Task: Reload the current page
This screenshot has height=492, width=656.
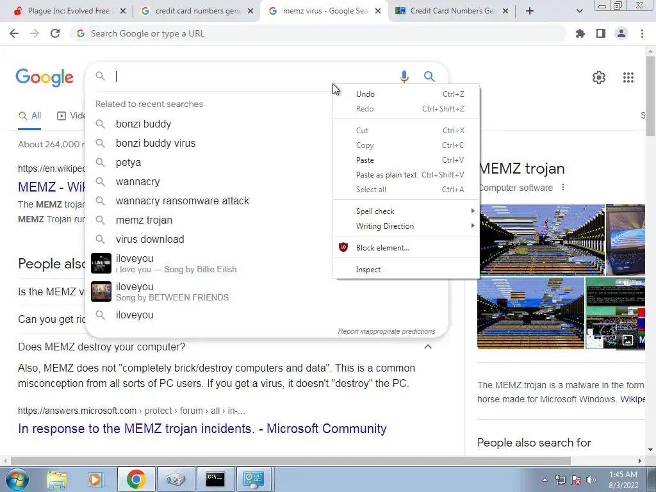Action: click(55, 33)
